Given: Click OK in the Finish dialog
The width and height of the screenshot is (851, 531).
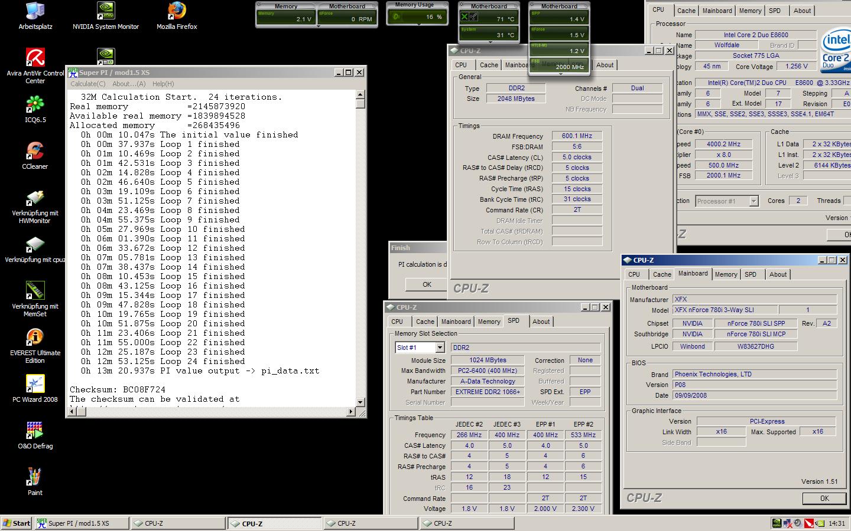Looking at the screenshot, I should pyautogui.click(x=427, y=284).
